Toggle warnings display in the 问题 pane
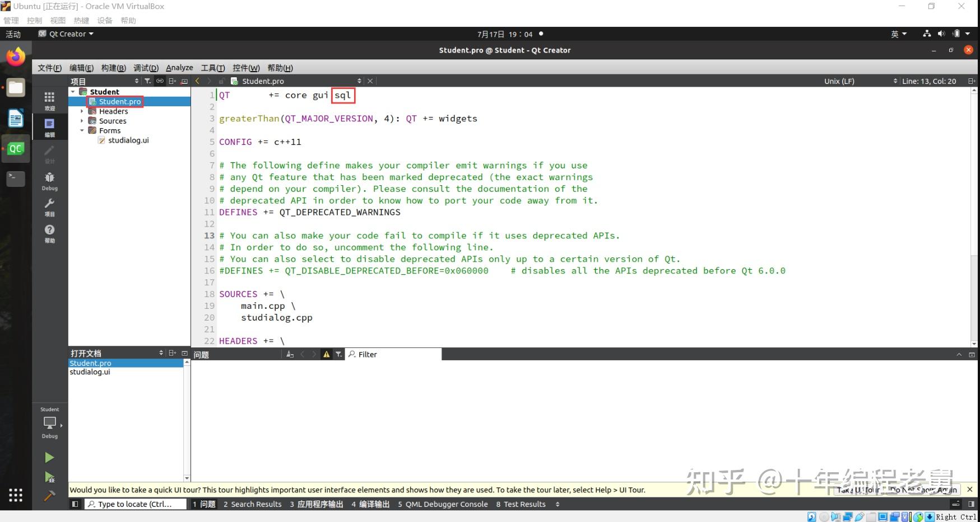This screenshot has width=980, height=522. coord(327,354)
